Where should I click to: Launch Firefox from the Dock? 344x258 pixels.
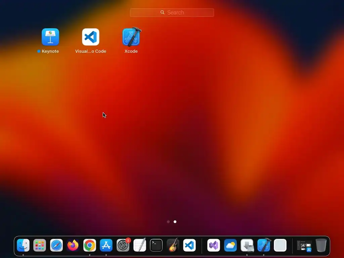73,245
